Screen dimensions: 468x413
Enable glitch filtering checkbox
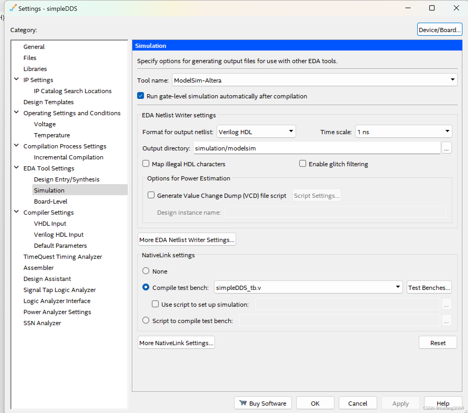pos(303,164)
